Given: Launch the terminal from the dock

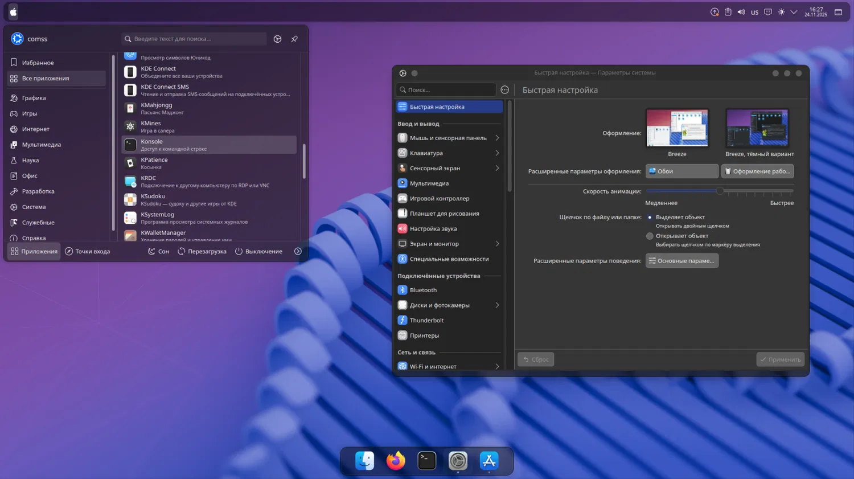Looking at the screenshot, I should click(x=426, y=460).
